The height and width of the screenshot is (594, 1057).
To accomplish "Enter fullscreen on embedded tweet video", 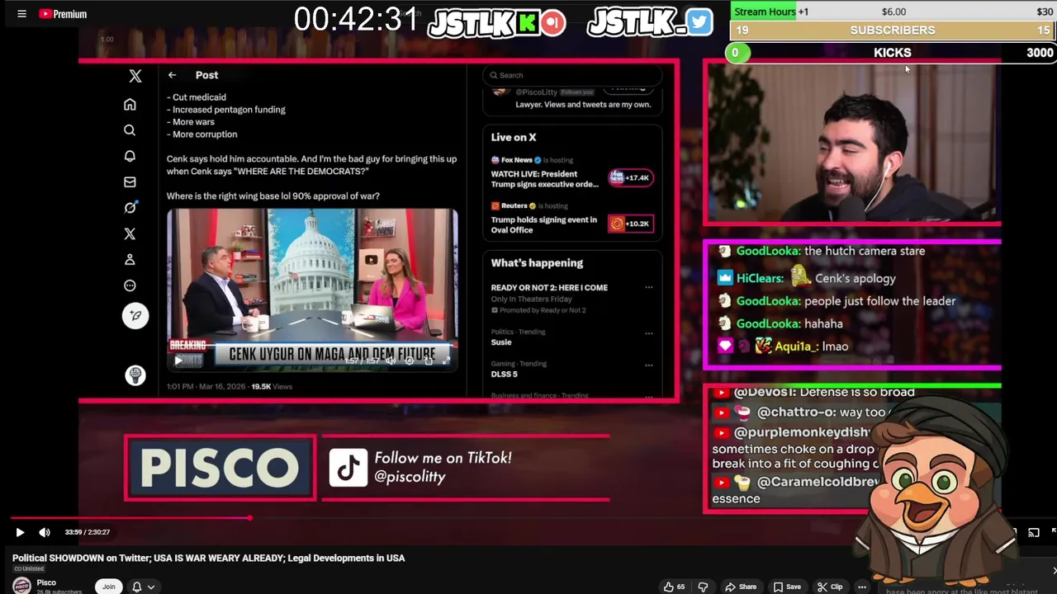I will click(447, 361).
